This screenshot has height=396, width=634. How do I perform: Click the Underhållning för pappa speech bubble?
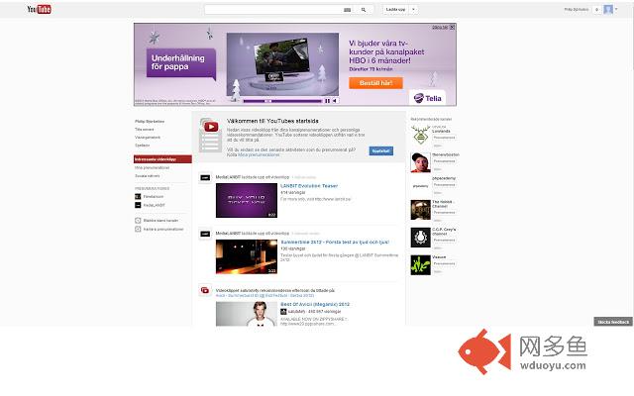(180, 62)
